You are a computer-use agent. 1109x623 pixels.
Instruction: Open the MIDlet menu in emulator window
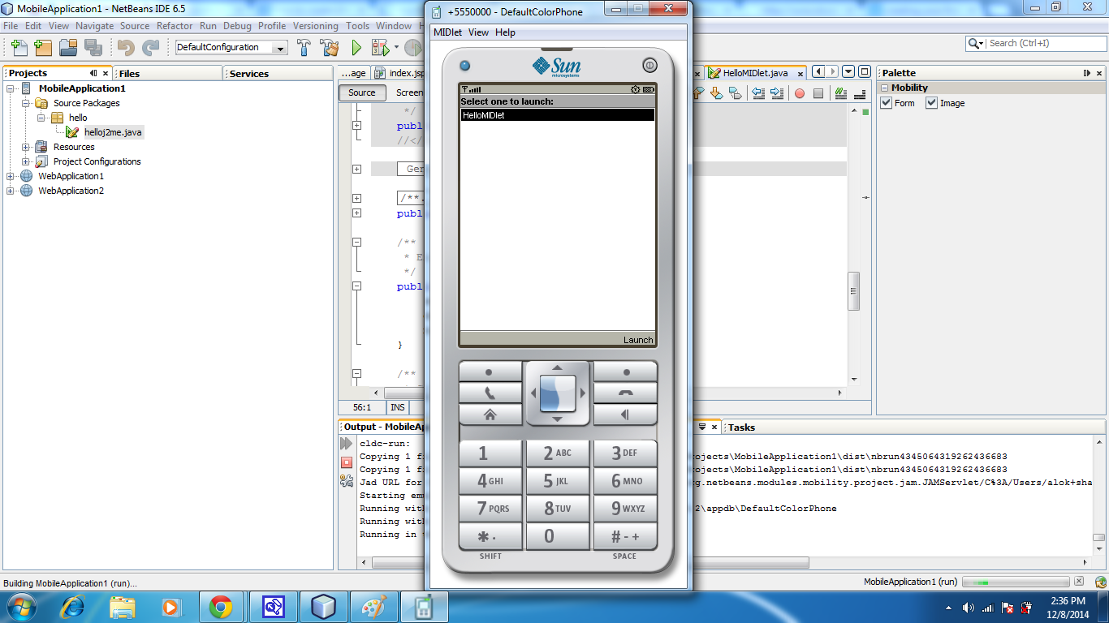pos(447,32)
